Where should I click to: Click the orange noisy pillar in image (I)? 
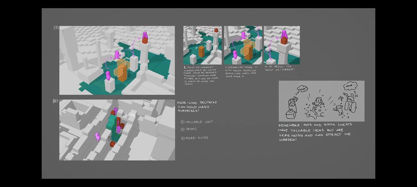coord(122,72)
